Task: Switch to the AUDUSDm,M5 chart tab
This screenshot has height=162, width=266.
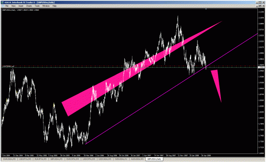Action: (137, 159)
